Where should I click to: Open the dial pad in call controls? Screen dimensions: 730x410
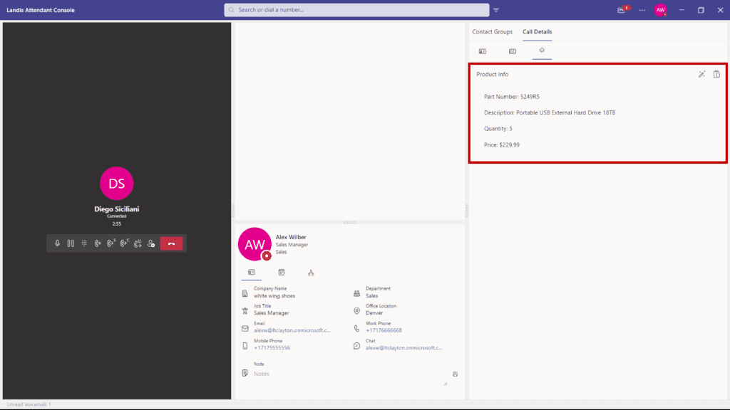coord(84,243)
